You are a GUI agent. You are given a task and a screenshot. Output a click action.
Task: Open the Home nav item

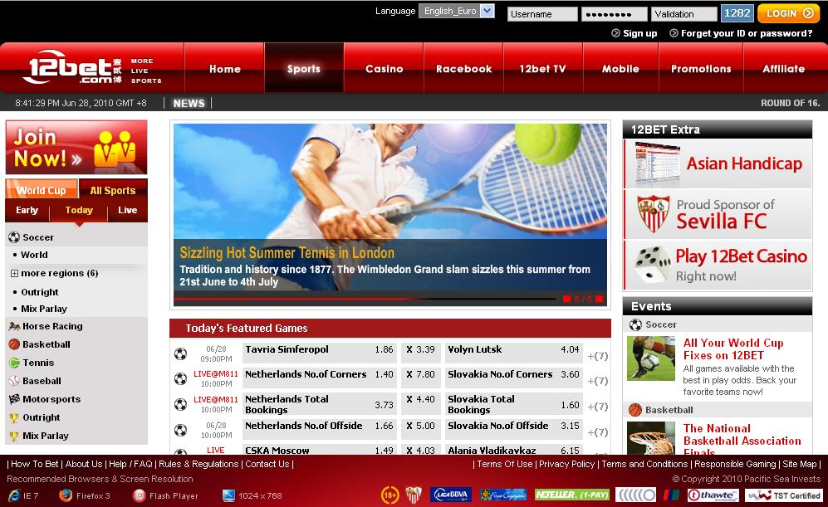pos(224,69)
